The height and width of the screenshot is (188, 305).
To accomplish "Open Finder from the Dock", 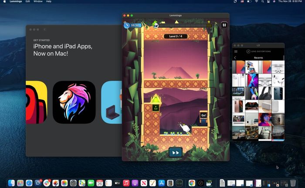I will (x=11, y=183).
